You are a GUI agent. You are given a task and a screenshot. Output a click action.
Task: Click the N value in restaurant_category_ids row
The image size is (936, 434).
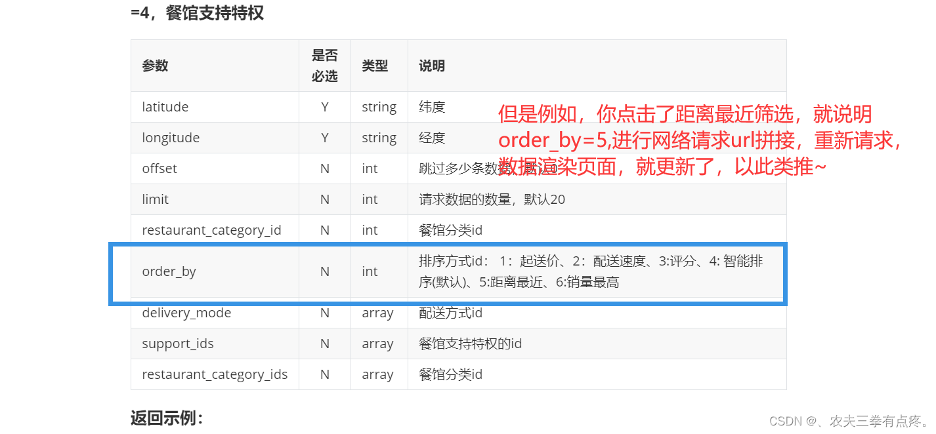(324, 374)
